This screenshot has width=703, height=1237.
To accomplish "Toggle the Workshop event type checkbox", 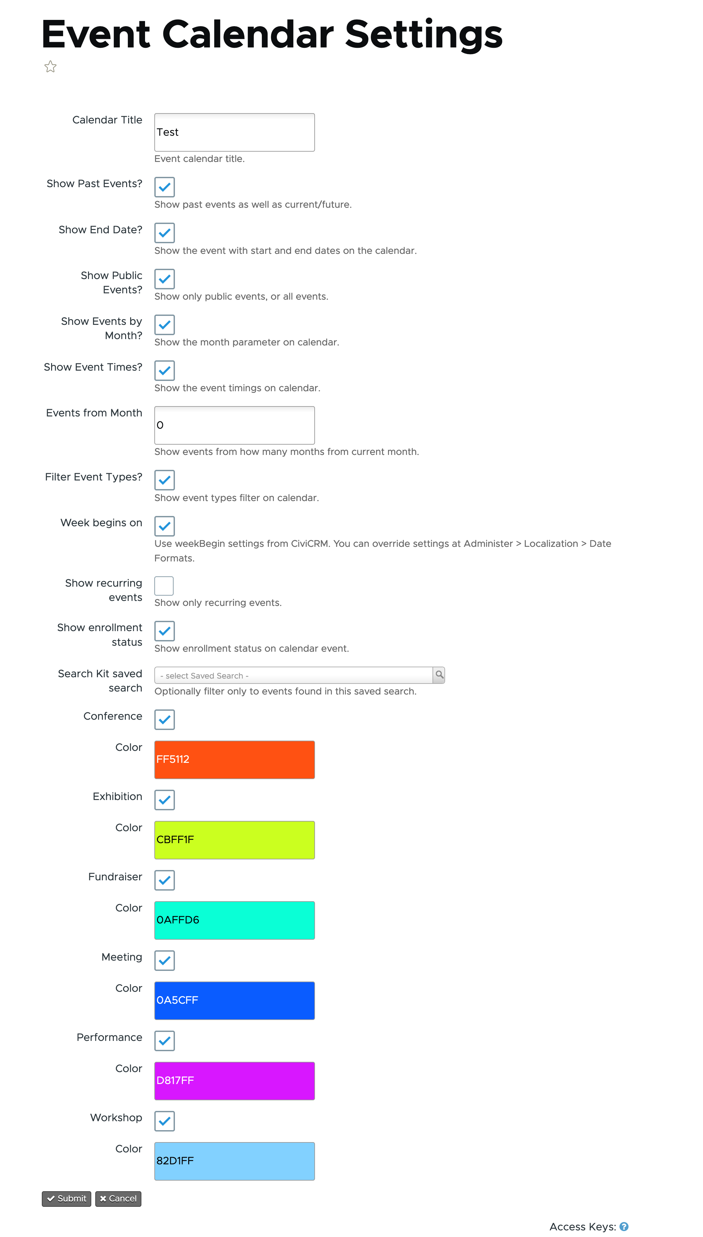I will 165,1121.
